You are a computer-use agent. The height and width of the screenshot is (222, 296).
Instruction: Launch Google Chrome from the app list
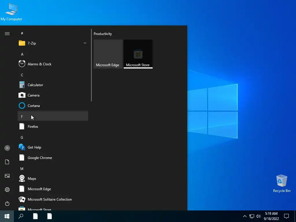coord(53,158)
